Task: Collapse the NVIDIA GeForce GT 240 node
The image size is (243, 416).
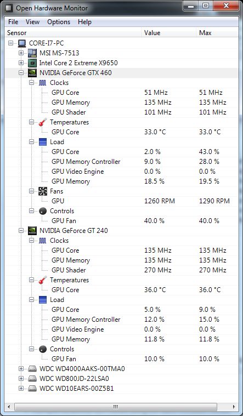Action: pos(21,231)
